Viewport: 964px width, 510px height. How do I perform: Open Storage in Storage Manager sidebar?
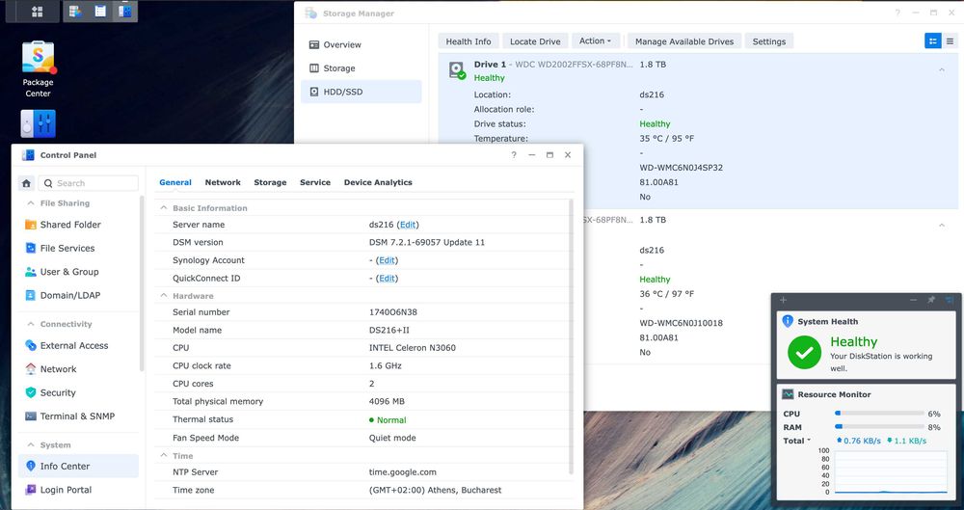[x=361, y=68]
